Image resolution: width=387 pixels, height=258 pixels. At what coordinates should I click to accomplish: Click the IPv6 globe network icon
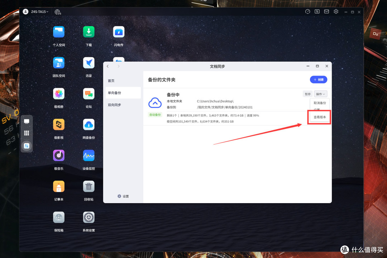click(58, 12)
